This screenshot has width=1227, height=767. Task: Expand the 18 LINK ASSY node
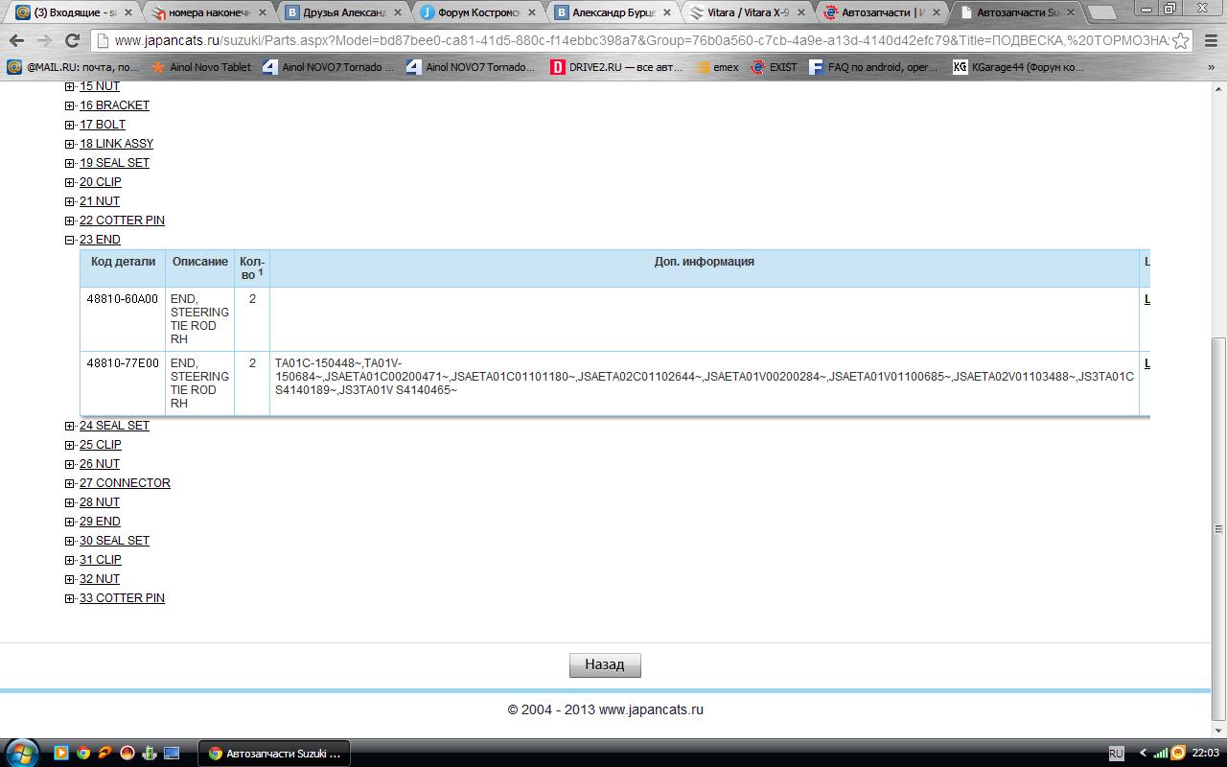click(69, 144)
